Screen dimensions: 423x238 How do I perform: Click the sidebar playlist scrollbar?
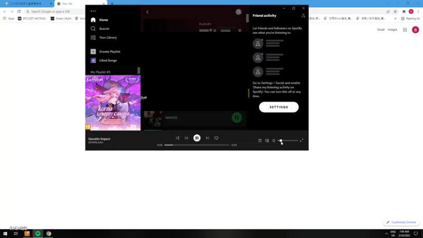pos(139,70)
